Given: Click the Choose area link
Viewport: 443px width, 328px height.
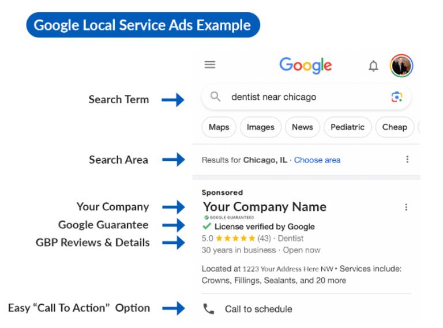Looking at the screenshot, I should tap(317, 160).
